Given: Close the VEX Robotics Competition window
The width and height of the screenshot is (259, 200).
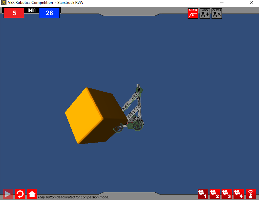Looking at the screenshot, I should pos(251,3).
